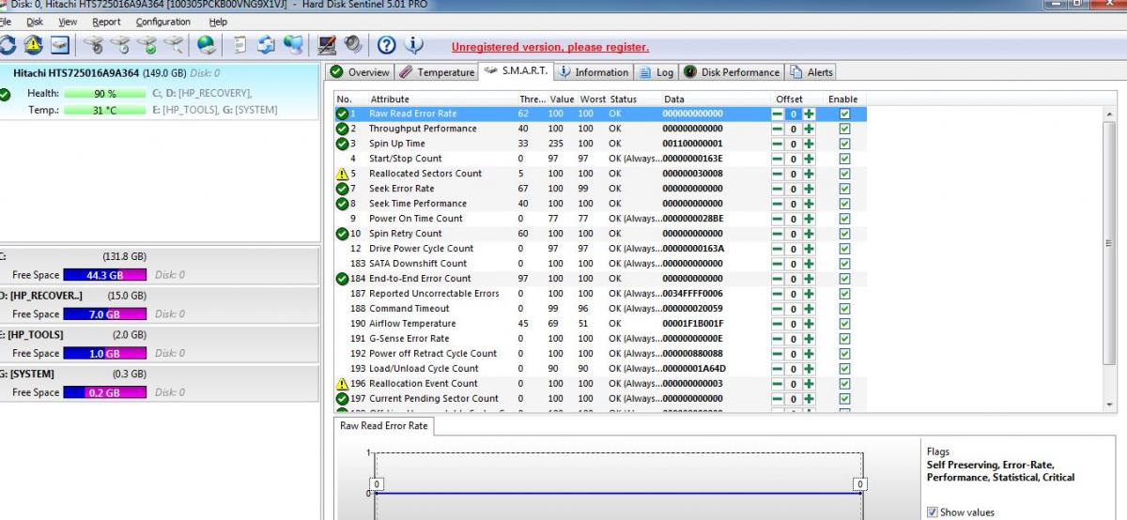
Task: Click the green Health 90 % bar
Action: (x=105, y=94)
